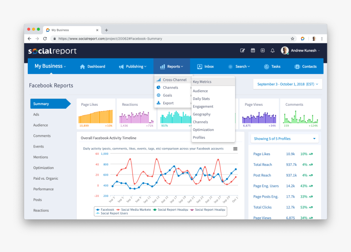This screenshot has width=351, height=252.
Task: Go back with browser arrow
Action: coord(29,38)
